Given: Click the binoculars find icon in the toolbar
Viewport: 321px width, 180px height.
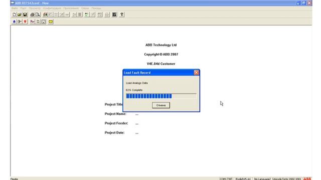Looking at the screenshot, I should coord(45,14).
